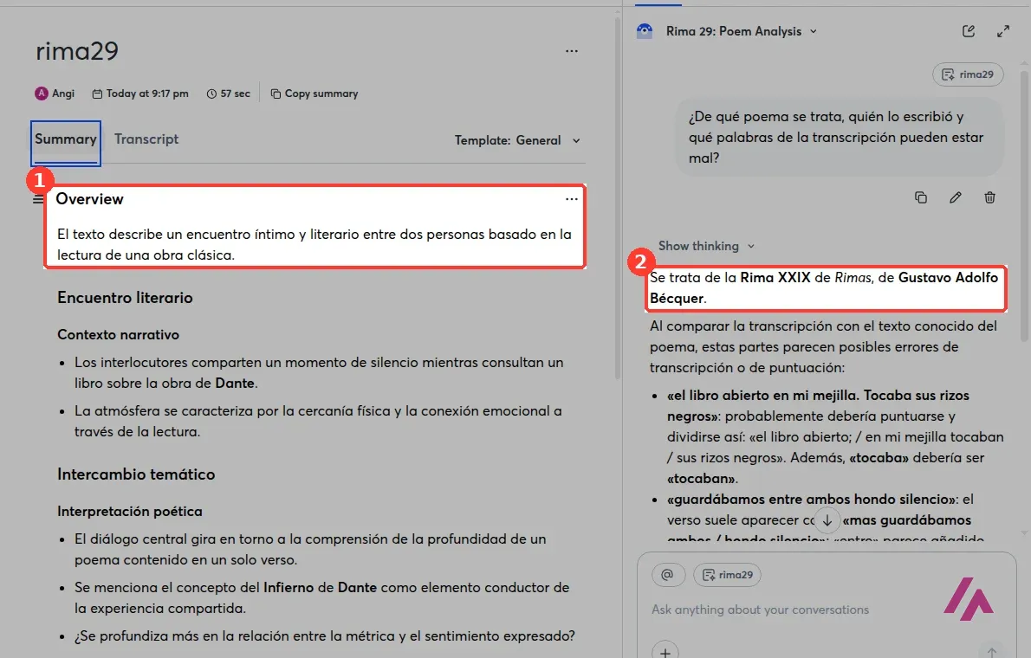Delete the user question message
Image resolution: width=1031 pixels, height=658 pixels.
989,197
